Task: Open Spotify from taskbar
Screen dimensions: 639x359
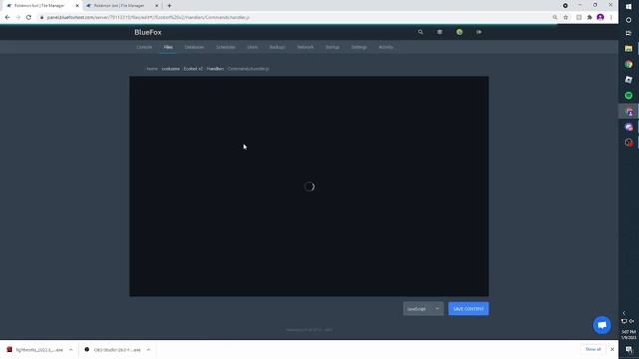Action: pos(629,96)
